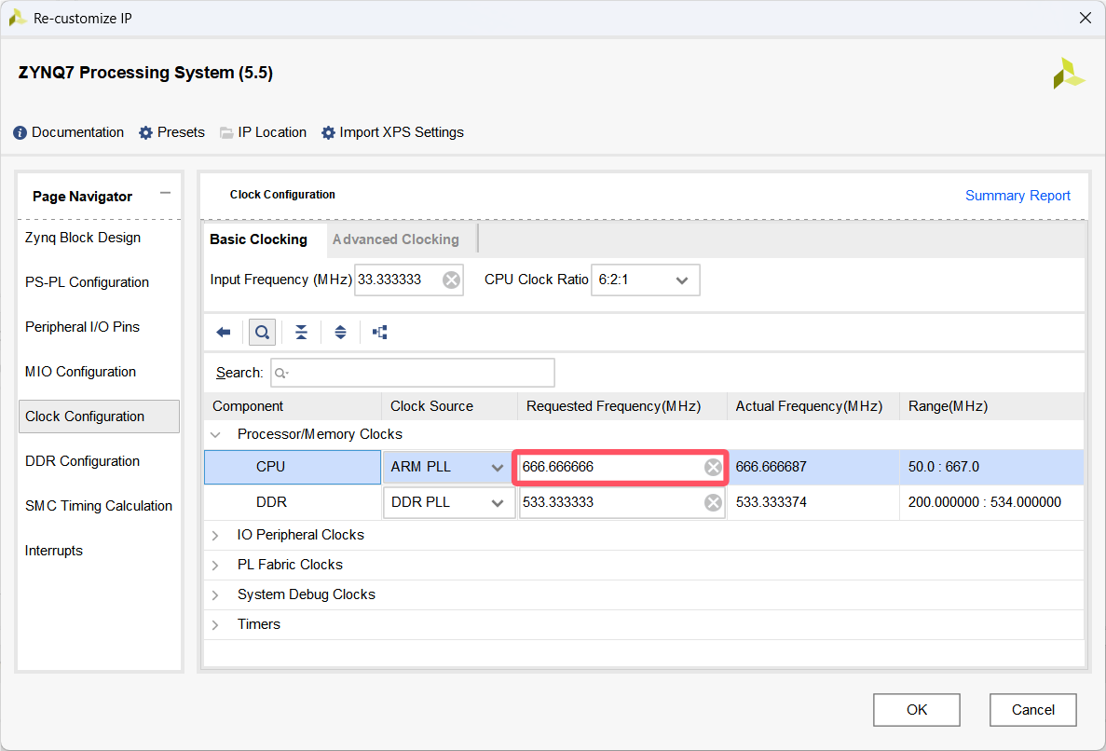Expand System Debug Clocks group
This screenshot has width=1106, height=751.
216,595
